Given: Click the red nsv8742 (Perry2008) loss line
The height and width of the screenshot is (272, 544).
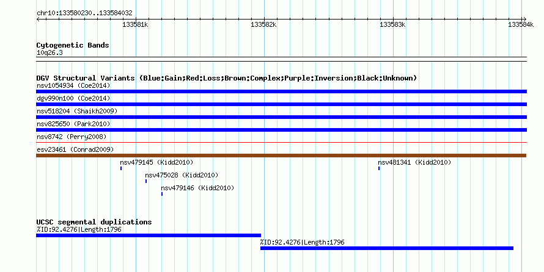Looking at the screenshot, I should [281, 142].
